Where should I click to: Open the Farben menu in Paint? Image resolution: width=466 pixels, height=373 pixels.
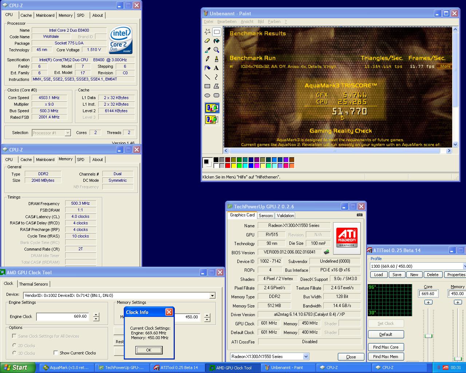(274, 21)
